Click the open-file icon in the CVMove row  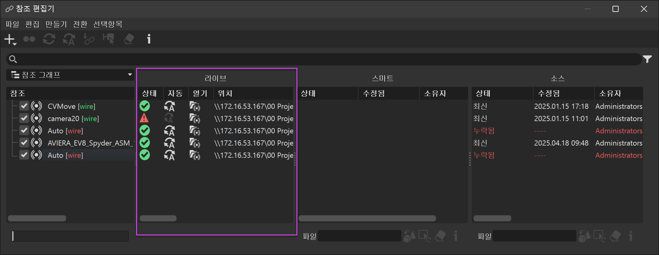[195, 106]
